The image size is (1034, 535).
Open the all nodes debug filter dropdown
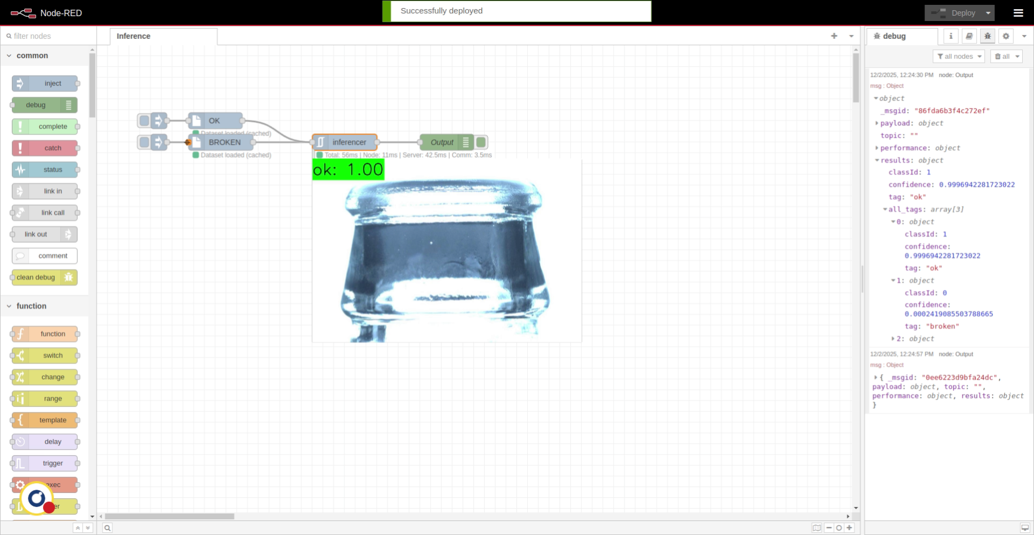(x=959, y=56)
